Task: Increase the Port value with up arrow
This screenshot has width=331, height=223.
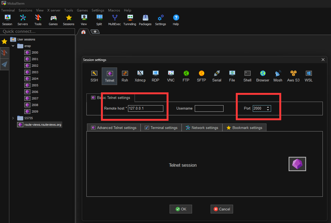Action: point(268,107)
